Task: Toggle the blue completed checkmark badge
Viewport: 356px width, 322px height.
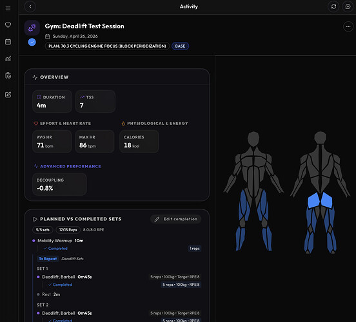Action: pos(32,42)
